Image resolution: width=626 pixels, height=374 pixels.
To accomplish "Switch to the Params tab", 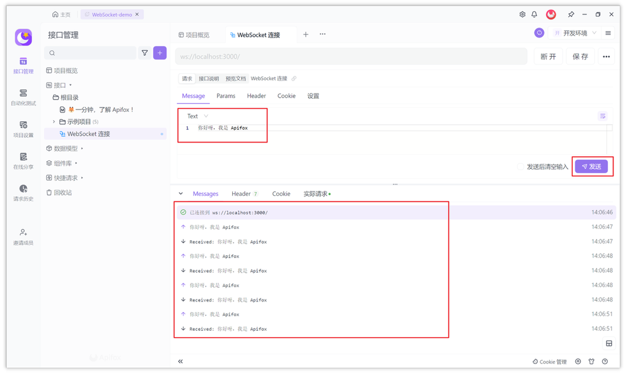I will tap(225, 96).
